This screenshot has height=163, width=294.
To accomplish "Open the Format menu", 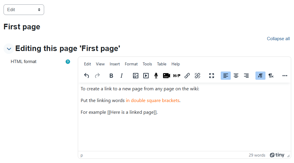I will point(131,64).
